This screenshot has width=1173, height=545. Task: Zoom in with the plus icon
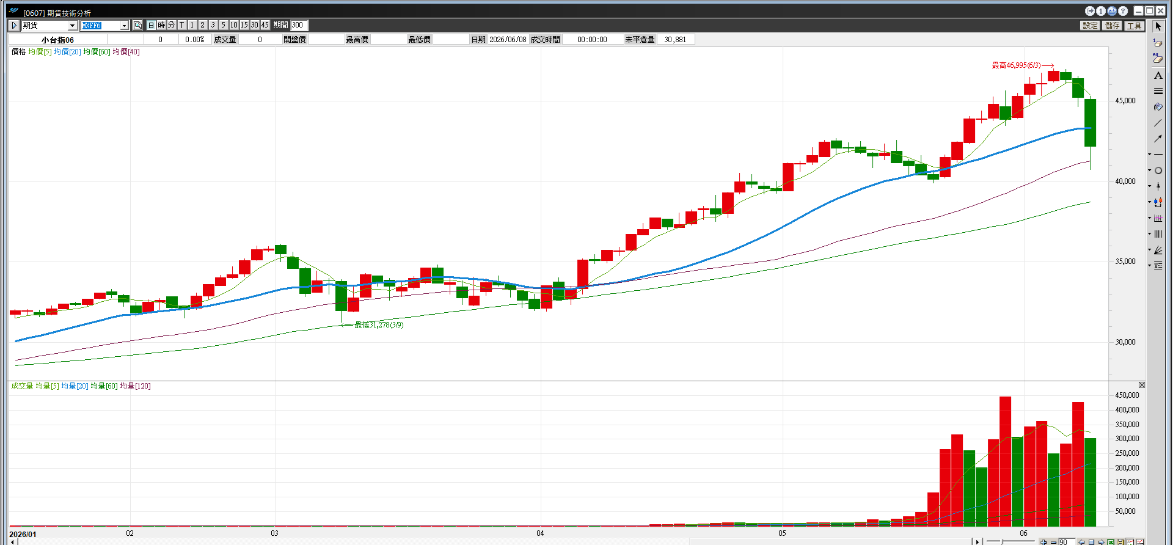(1043, 542)
